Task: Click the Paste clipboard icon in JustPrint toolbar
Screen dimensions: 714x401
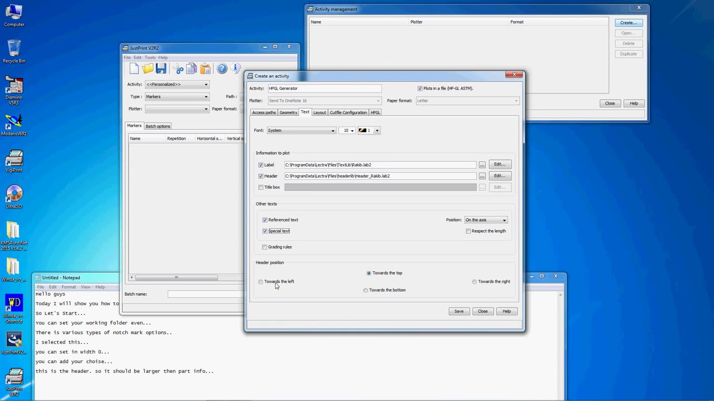Action: 205,69
